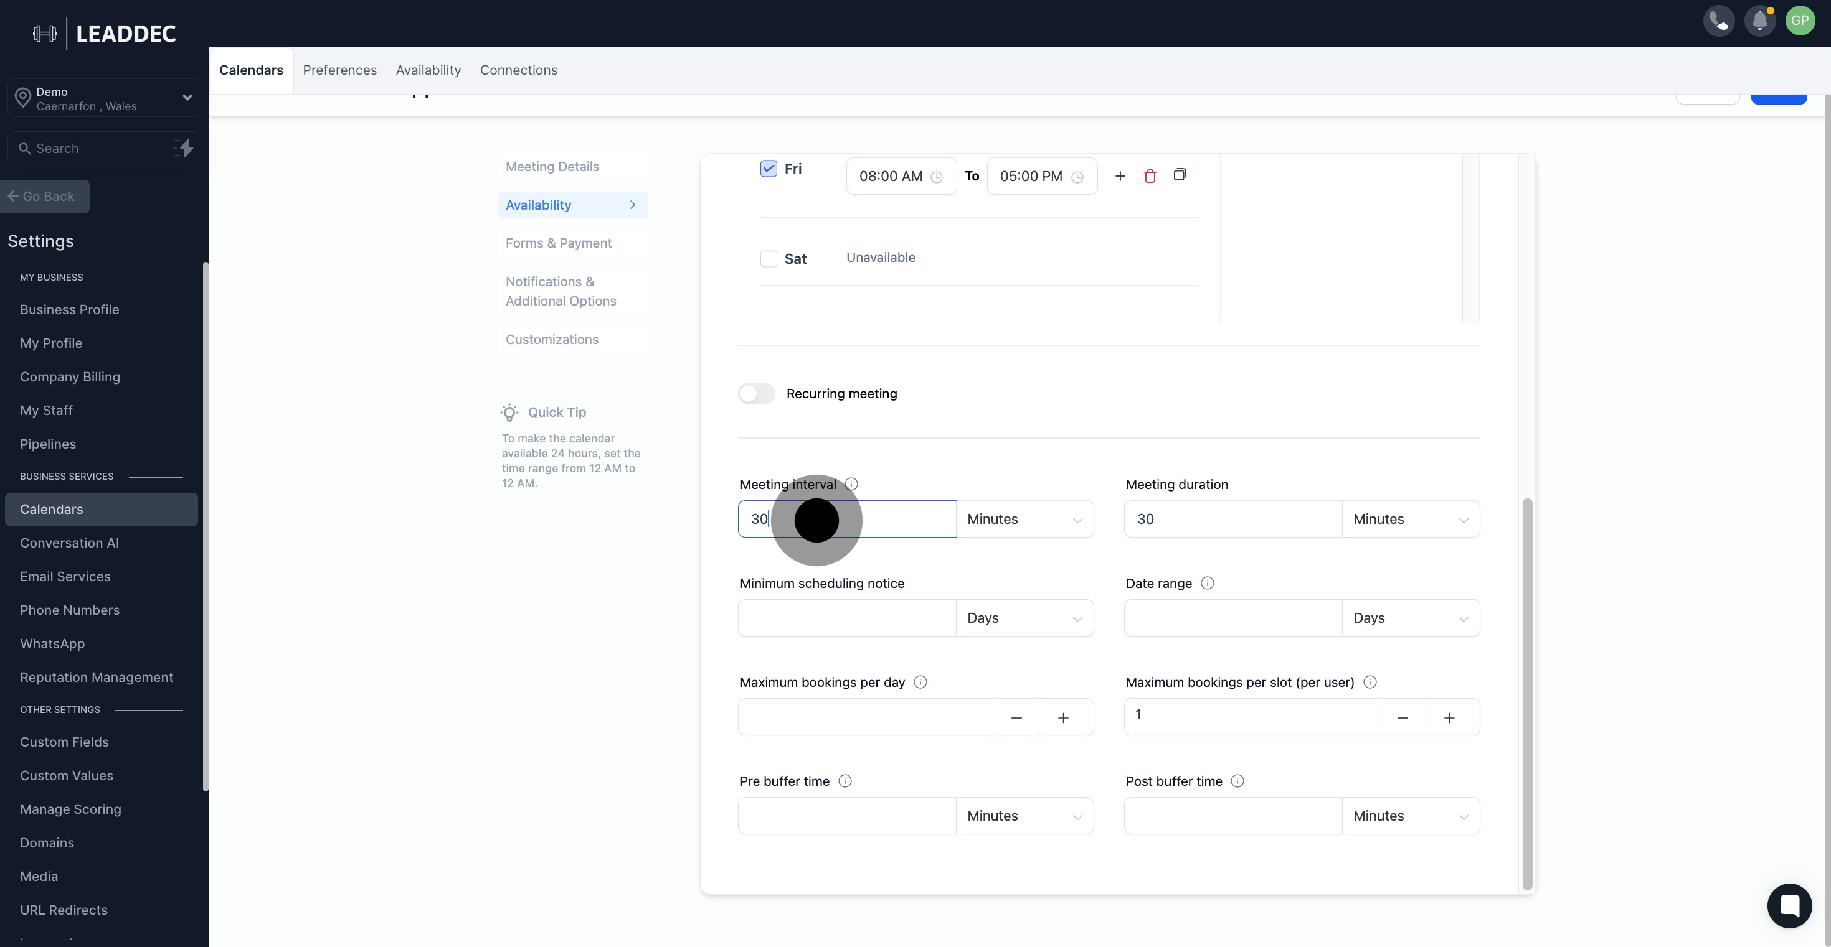Click the Date range value field

click(1233, 618)
